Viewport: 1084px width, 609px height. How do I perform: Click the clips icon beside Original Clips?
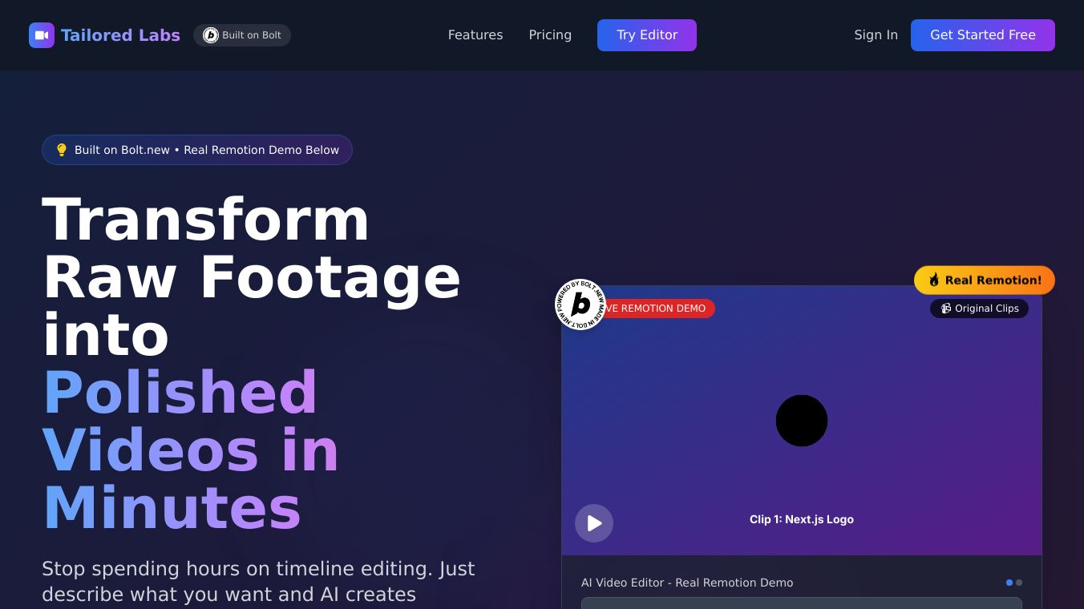[946, 309]
